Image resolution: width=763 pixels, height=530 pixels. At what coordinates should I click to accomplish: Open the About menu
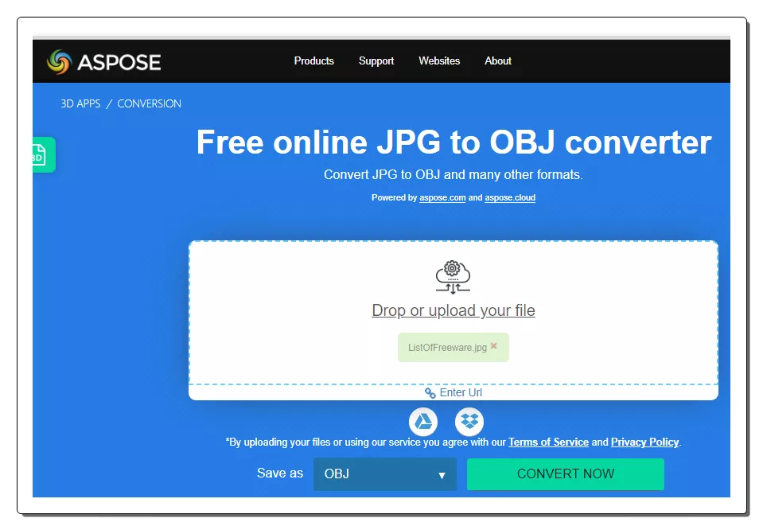pyautogui.click(x=498, y=60)
